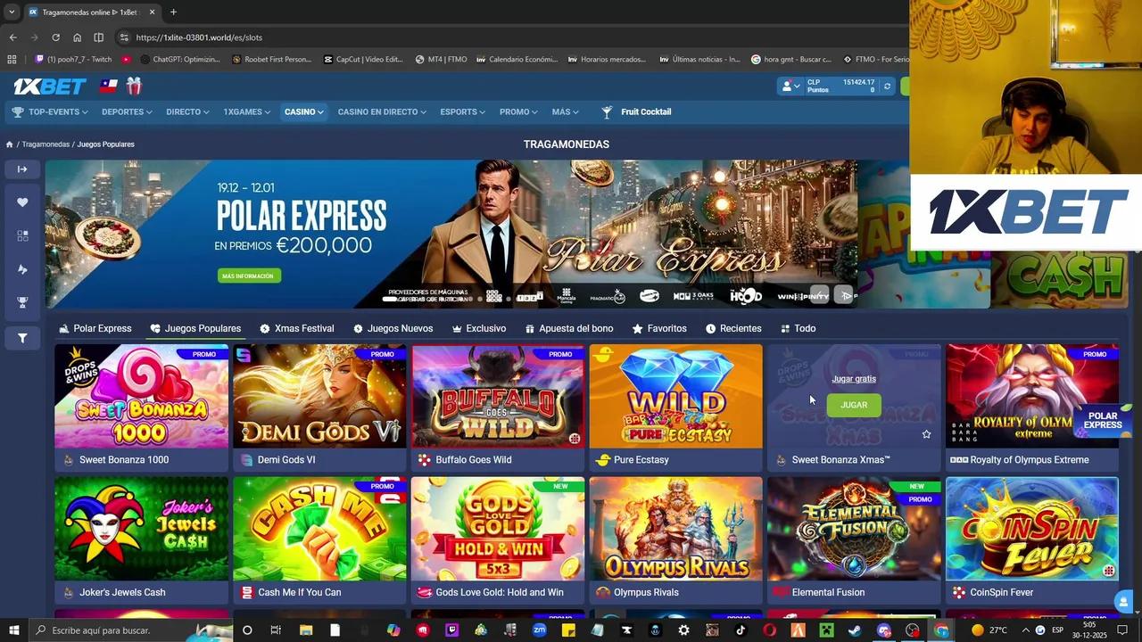Image resolution: width=1142 pixels, height=642 pixels.
Task: Open the sidebar categories grid icon
Action: point(22,235)
